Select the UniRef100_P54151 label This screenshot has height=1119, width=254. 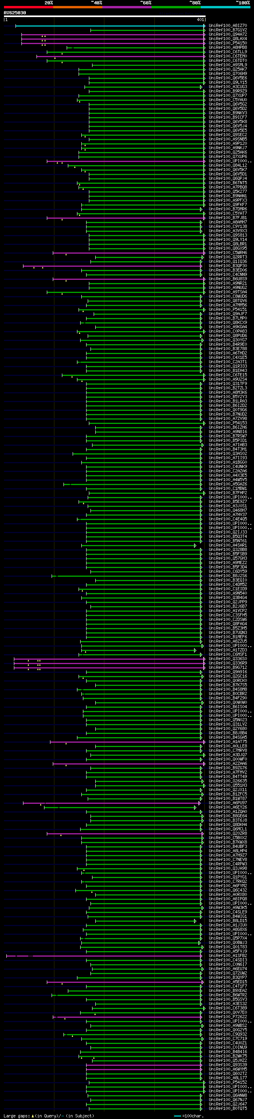[227, 309]
